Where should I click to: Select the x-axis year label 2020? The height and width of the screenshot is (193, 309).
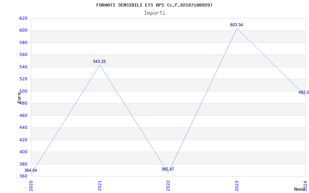(x=31, y=186)
